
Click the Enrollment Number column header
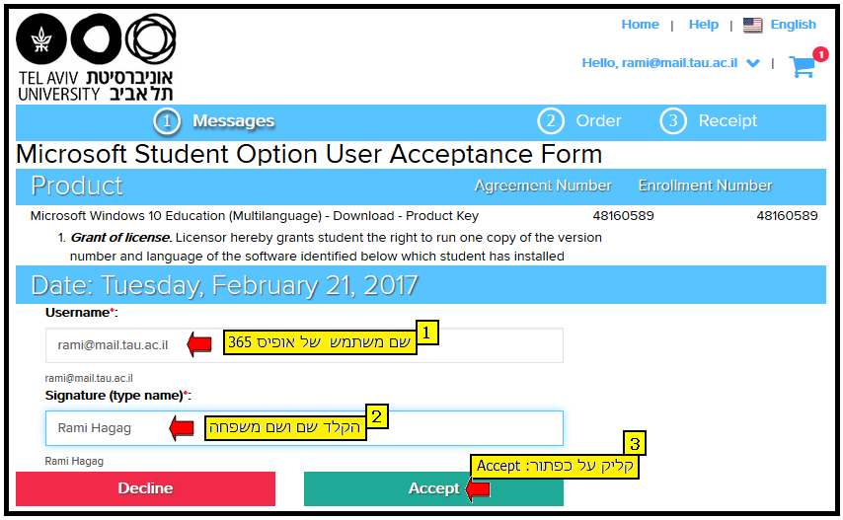[x=705, y=186]
